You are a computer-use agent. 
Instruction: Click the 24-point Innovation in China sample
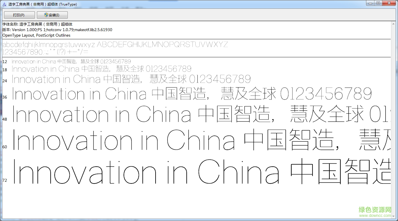131,79
